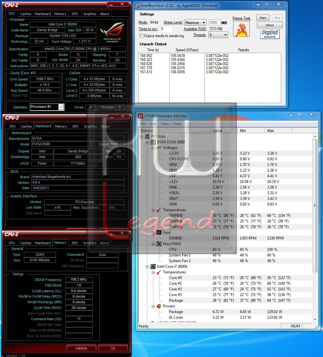Open the View menu in Hardware Monitor
Image resolution: width=323 pixels, height=357 pixels.
coord(165,124)
